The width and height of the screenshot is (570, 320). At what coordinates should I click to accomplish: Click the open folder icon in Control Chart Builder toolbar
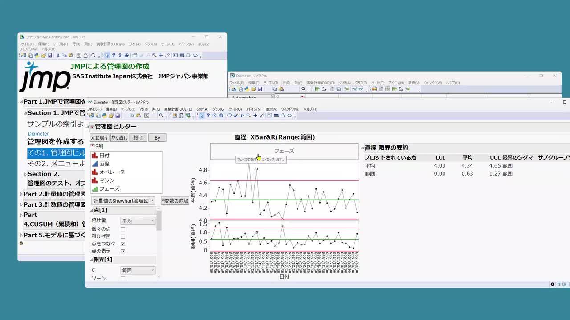pos(111,116)
